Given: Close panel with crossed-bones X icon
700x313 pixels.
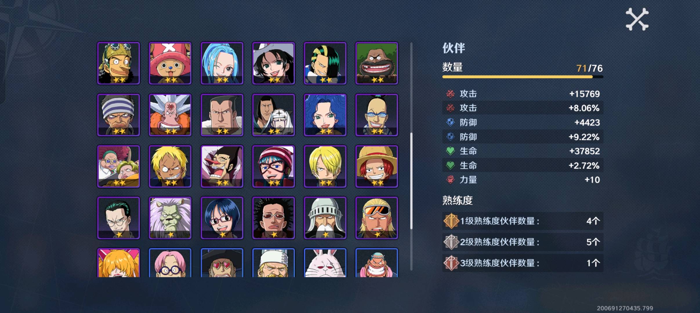Looking at the screenshot, I should 637,19.
